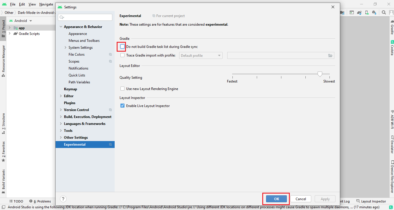Screen dimensions: 394x210
Task: Click the OK button
Action: pyautogui.click(x=276, y=199)
